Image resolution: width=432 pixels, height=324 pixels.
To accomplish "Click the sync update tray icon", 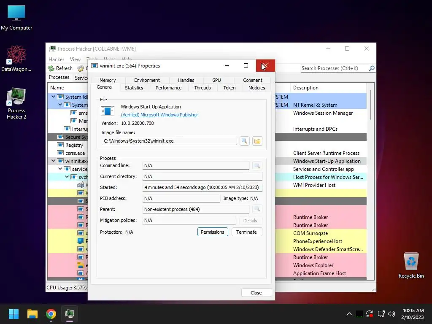I will coord(370,314).
